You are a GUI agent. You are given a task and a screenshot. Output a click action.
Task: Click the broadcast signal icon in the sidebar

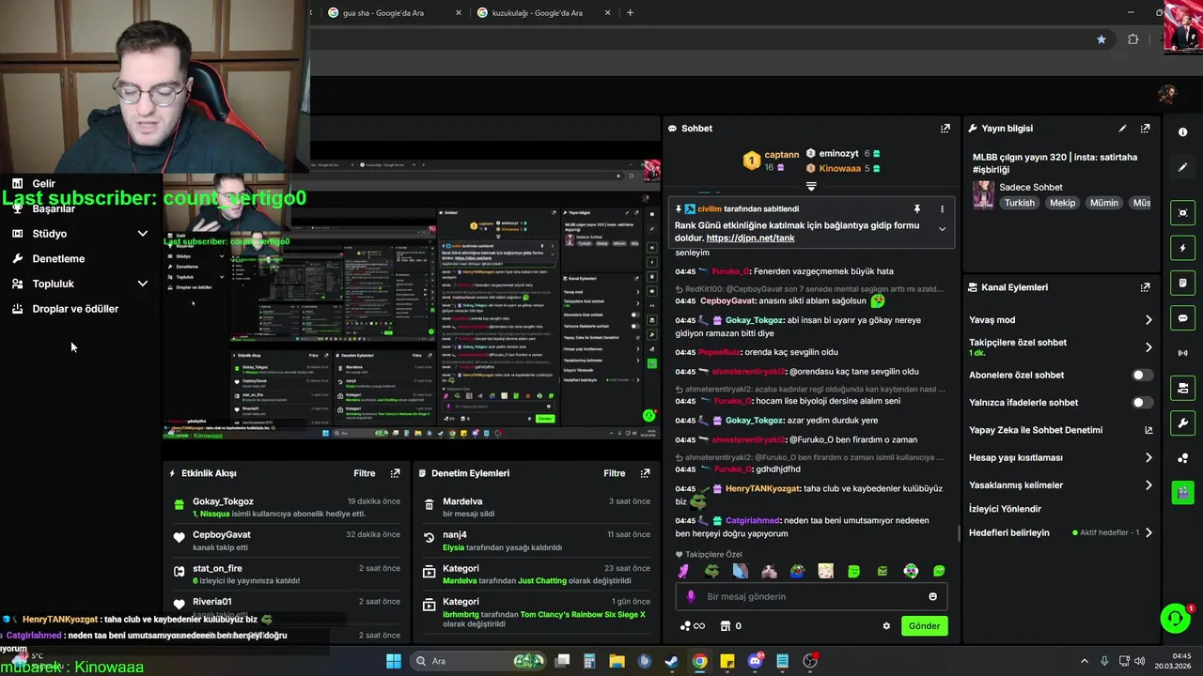click(x=1182, y=353)
